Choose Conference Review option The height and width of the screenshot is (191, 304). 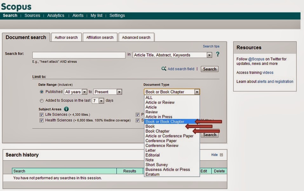(x=172, y=146)
